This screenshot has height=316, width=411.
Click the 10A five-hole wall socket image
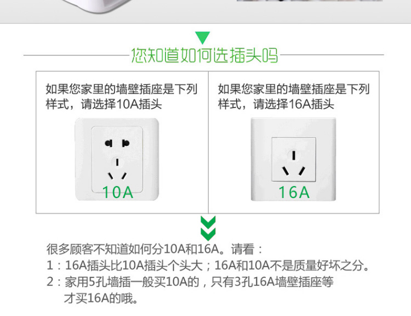pos(117,159)
